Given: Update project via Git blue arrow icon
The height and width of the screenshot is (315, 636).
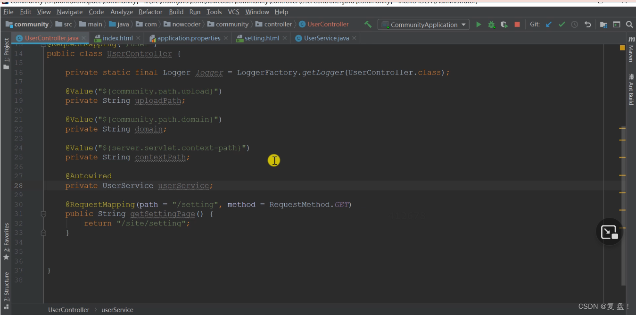Looking at the screenshot, I should (x=549, y=25).
